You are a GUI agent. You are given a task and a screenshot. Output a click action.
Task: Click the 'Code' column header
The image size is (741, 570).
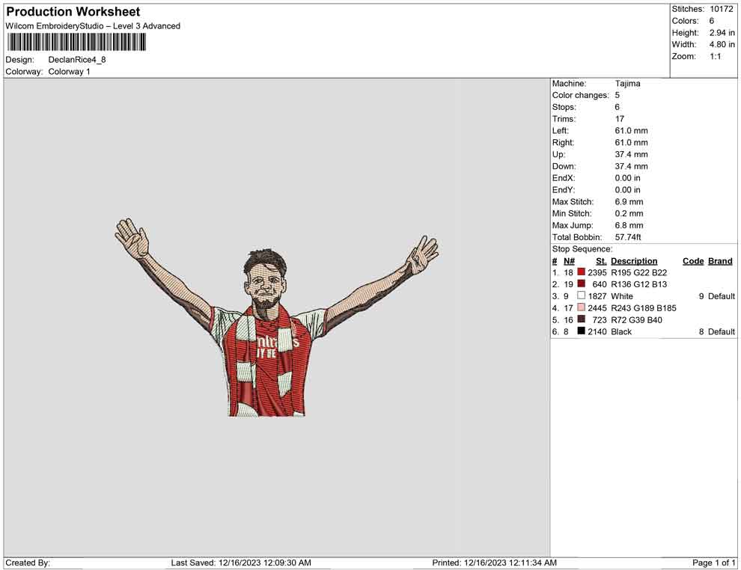(x=693, y=260)
